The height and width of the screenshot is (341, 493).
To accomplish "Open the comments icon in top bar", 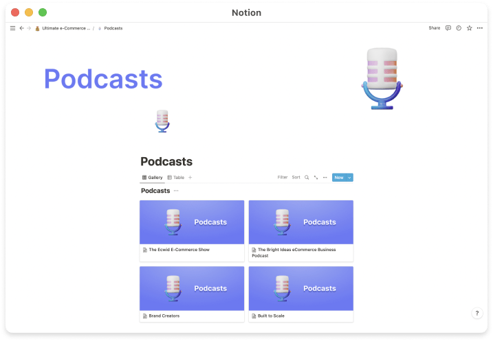I will (x=448, y=28).
